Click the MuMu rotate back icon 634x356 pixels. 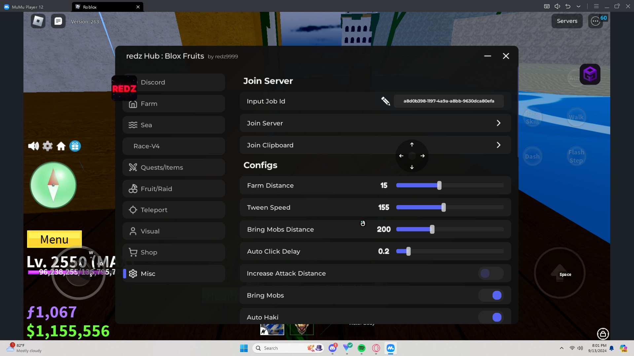pos(568,6)
